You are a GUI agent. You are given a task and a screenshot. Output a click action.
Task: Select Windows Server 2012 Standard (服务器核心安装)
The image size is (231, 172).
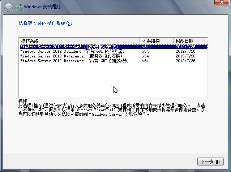pos(69,47)
